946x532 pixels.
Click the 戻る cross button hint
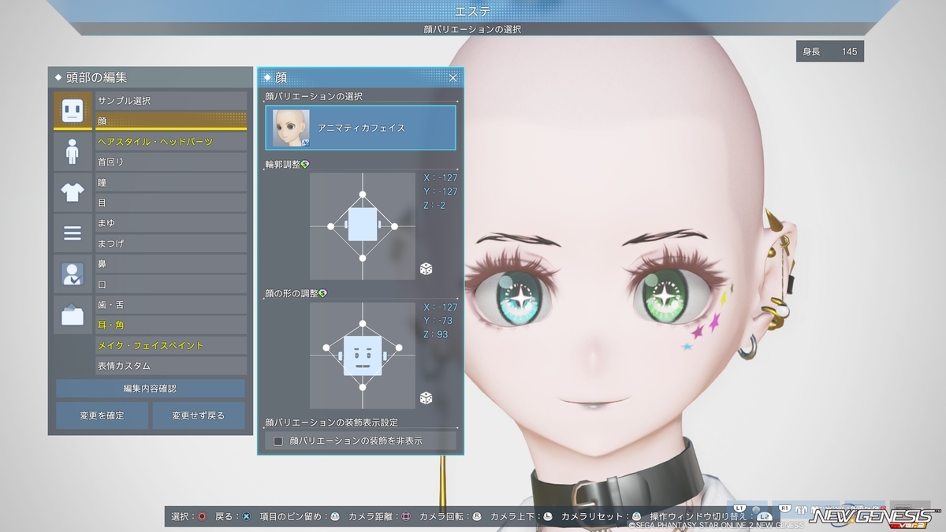click(x=233, y=517)
